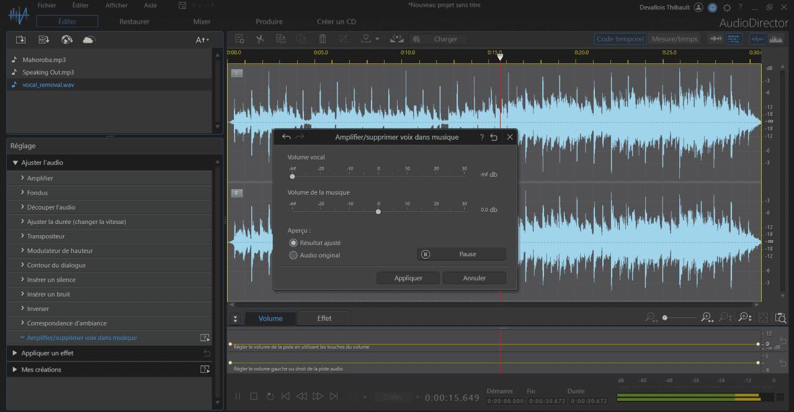Image resolution: width=794 pixels, height=412 pixels.
Task: Click the cloud library icon
Action: point(89,38)
